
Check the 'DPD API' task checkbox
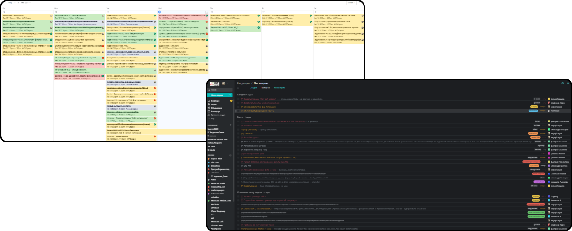pyautogui.click(x=238, y=166)
